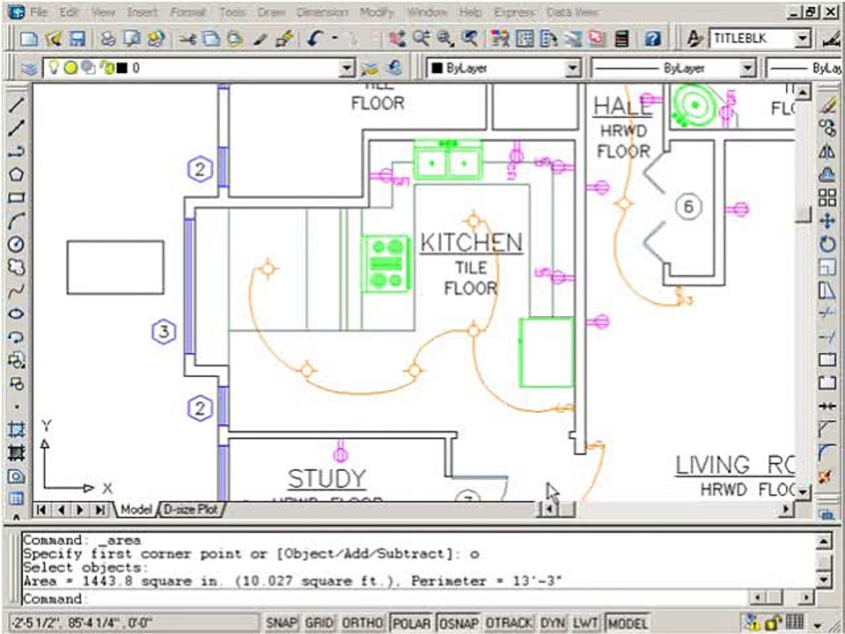Open the Draw menu
Screen dimensions: 845x634
coord(272,11)
